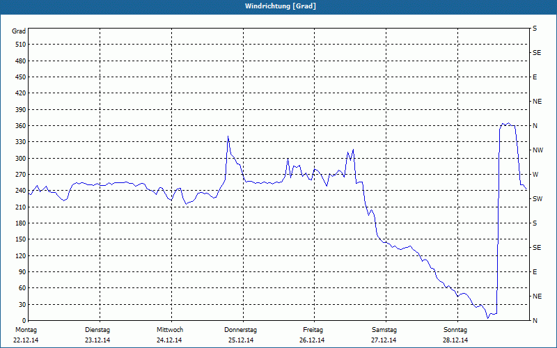Select the W compass direction label

click(x=535, y=175)
